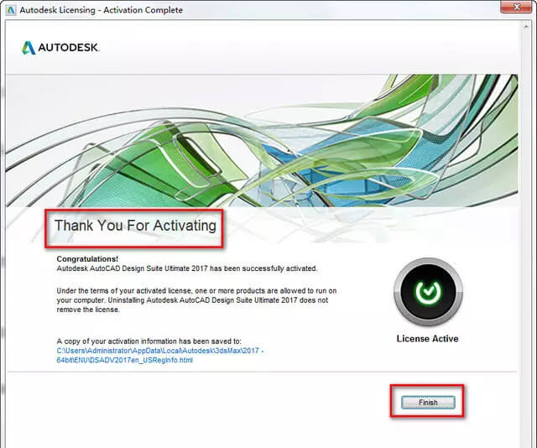Click the scrollbar up arrow
537x448 pixels.
[526, 27]
